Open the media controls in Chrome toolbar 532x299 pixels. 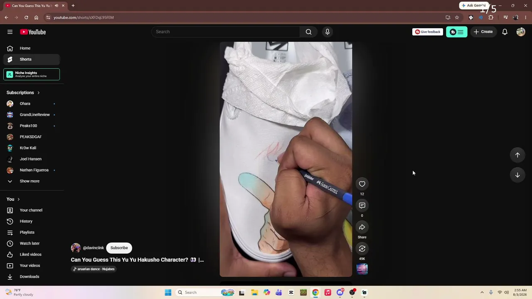point(505,17)
